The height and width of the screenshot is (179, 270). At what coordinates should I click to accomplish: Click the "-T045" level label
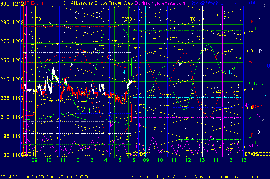tap(249, 107)
